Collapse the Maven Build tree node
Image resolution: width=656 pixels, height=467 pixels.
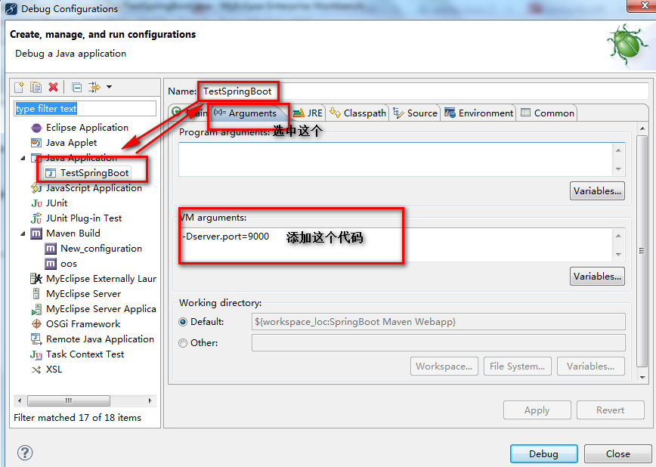click(23, 233)
